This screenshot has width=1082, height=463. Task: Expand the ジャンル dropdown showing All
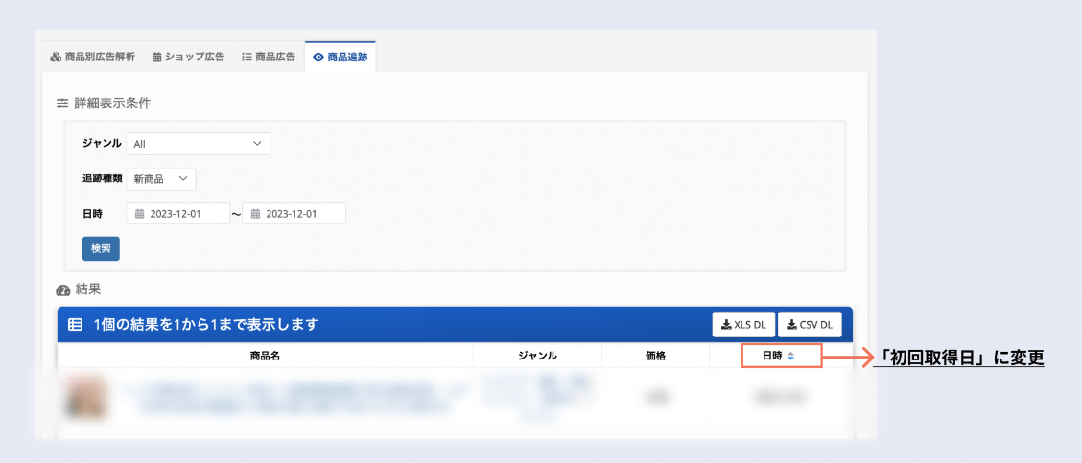coord(199,144)
